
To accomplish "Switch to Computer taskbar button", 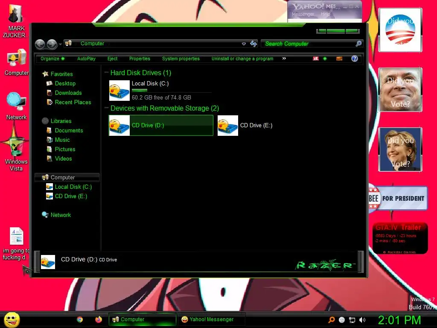I will pyautogui.click(x=143, y=319).
